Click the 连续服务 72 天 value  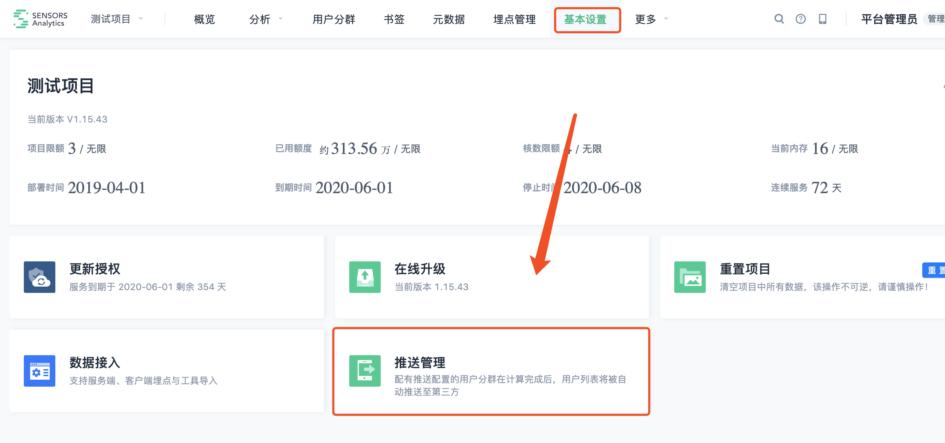click(x=827, y=188)
